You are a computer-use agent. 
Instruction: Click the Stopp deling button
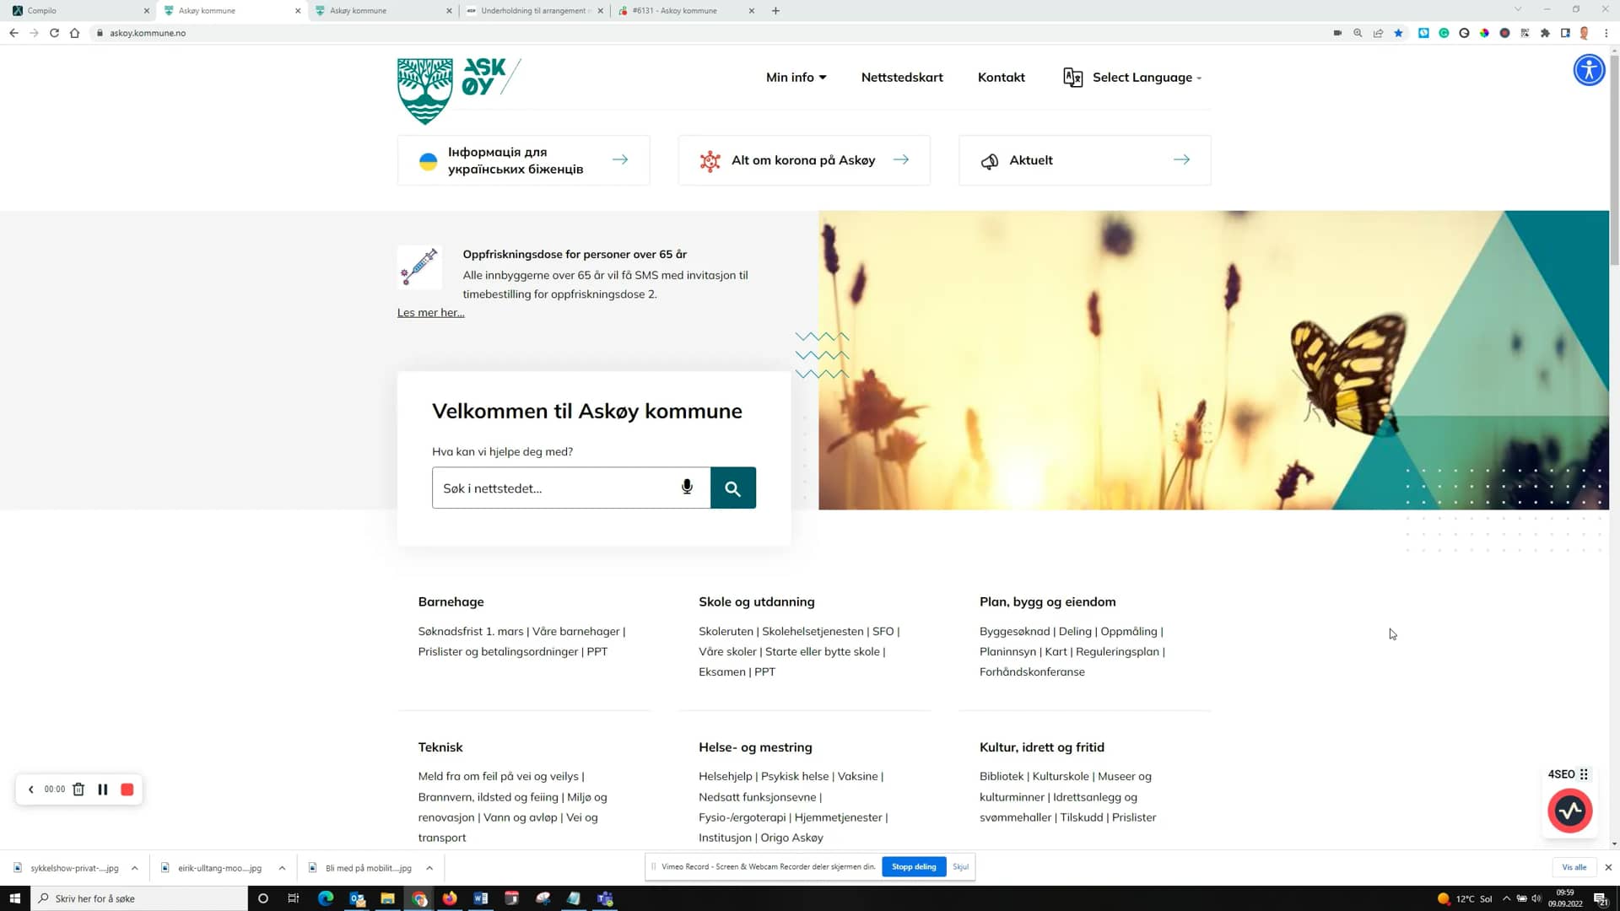pos(913,866)
